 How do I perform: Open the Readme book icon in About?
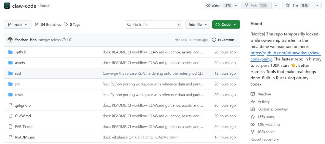[253, 94]
